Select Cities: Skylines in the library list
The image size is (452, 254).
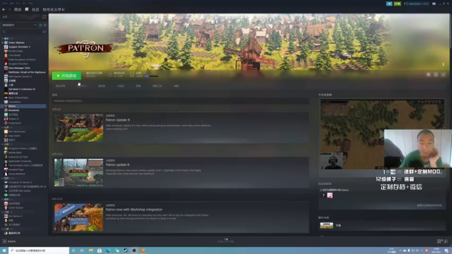tap(16, 43)
